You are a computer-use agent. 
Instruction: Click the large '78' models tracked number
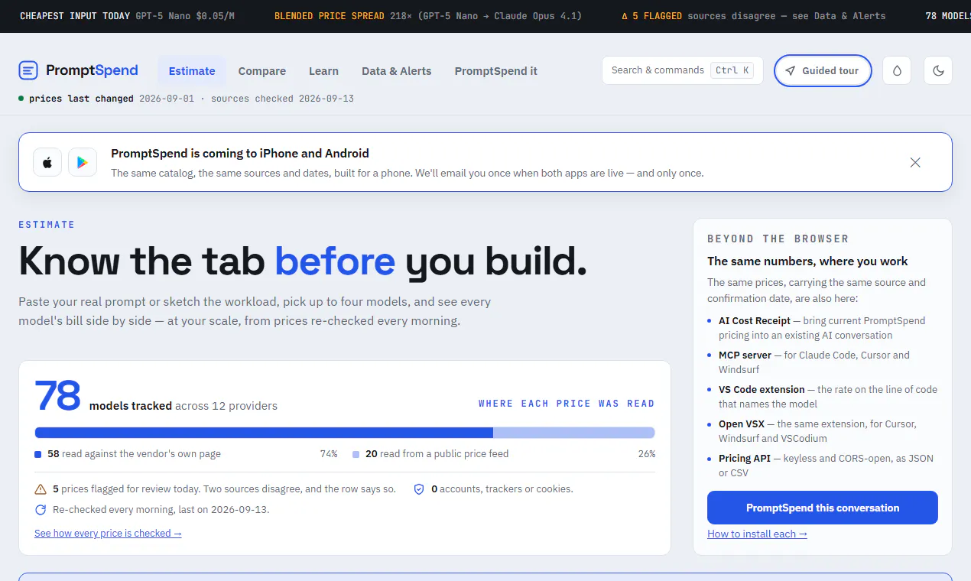point(58,396)
